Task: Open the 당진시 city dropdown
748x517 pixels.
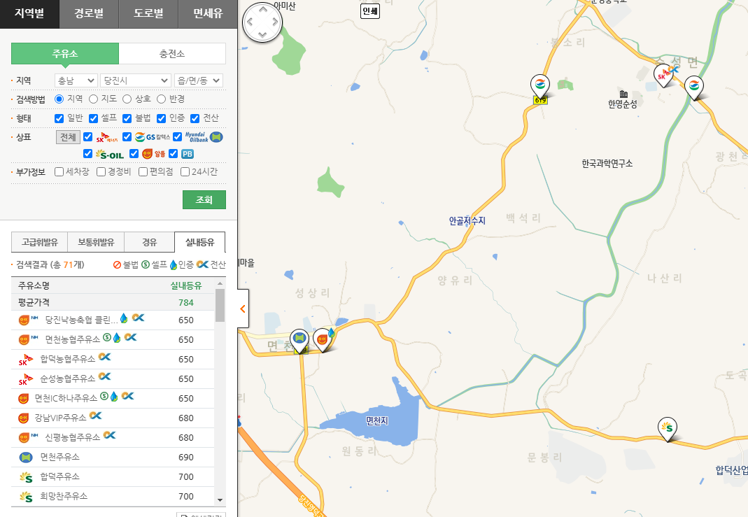Action: click(x=136, y=80)
